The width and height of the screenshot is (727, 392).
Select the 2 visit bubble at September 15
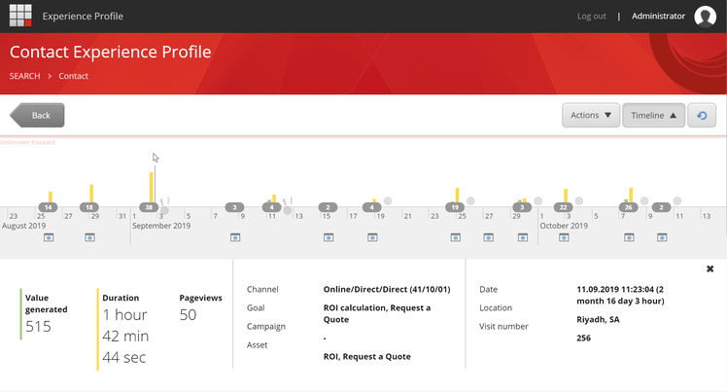click(x=328, y=207)
